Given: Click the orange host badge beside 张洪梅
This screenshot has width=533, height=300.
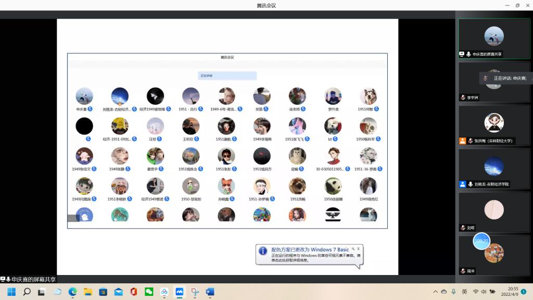Looking at the screenshot, I should 462,141.
